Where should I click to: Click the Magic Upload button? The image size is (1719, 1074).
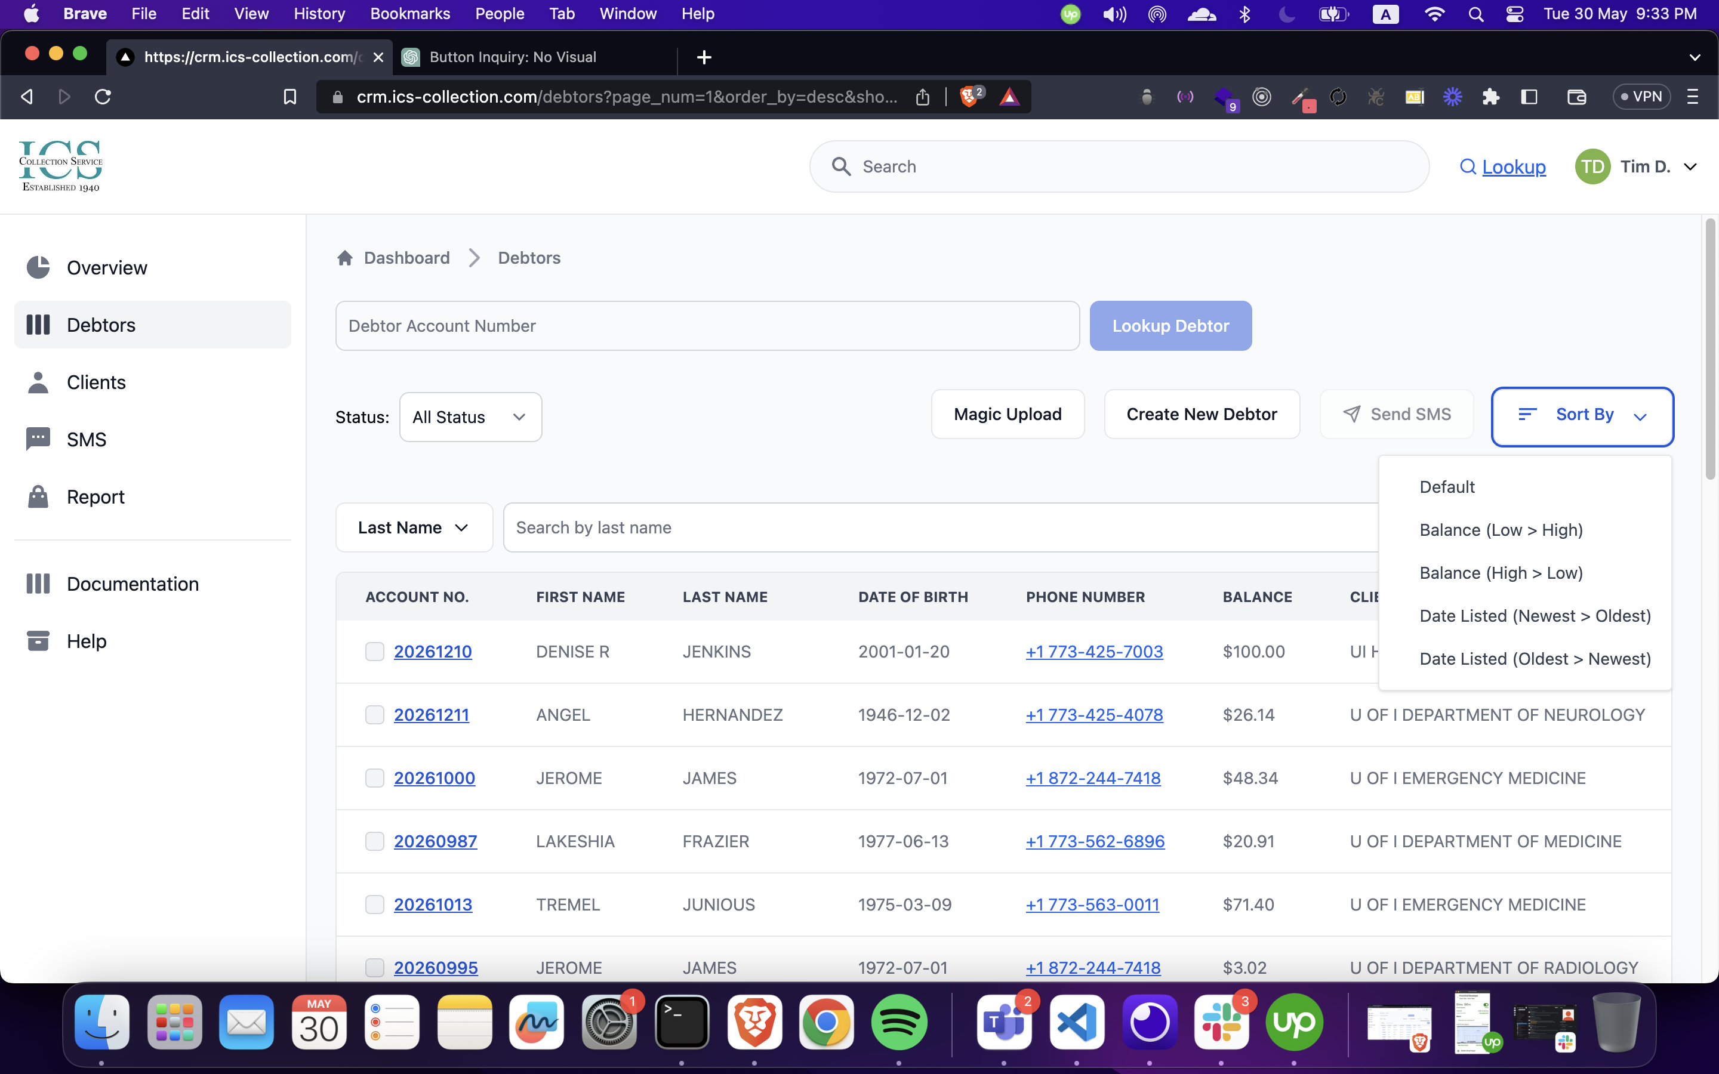1008,414
